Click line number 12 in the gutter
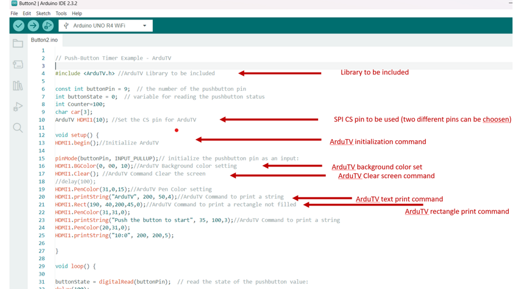 (x=42, y=135)
